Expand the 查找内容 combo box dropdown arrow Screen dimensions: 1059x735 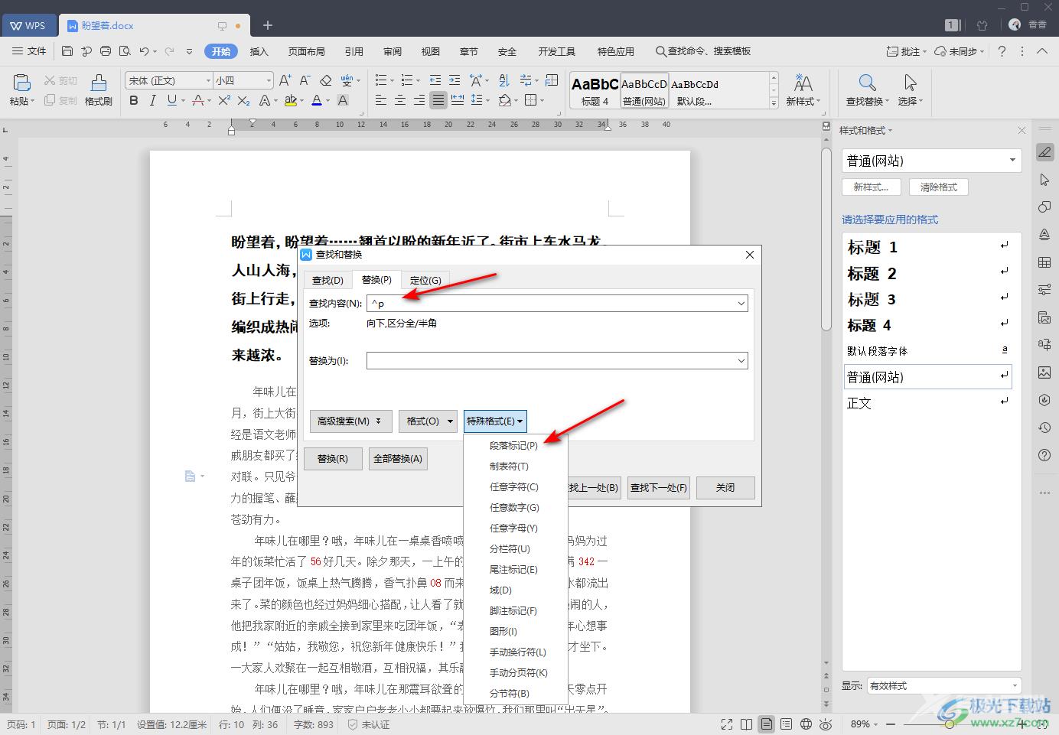[x=741, y=304]
